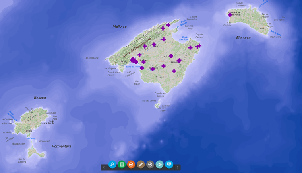The image size is (302, 173).
Task: Open the search magnifier tool
Action: click(112, 164)
